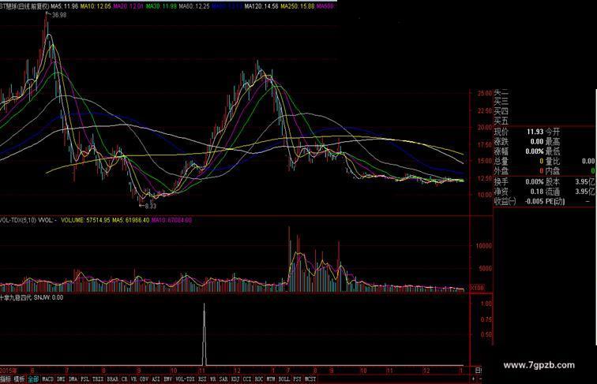Click the 2015年 label on time axis
The height and width of the screenshot is (384, 597).
pos(9,371)
